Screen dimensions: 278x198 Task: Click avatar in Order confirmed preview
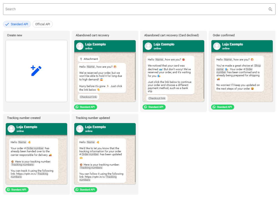[217, 46]
